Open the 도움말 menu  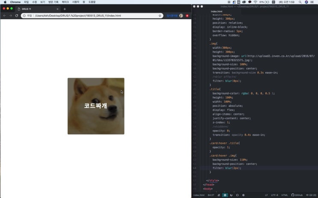tap(92, 2)
